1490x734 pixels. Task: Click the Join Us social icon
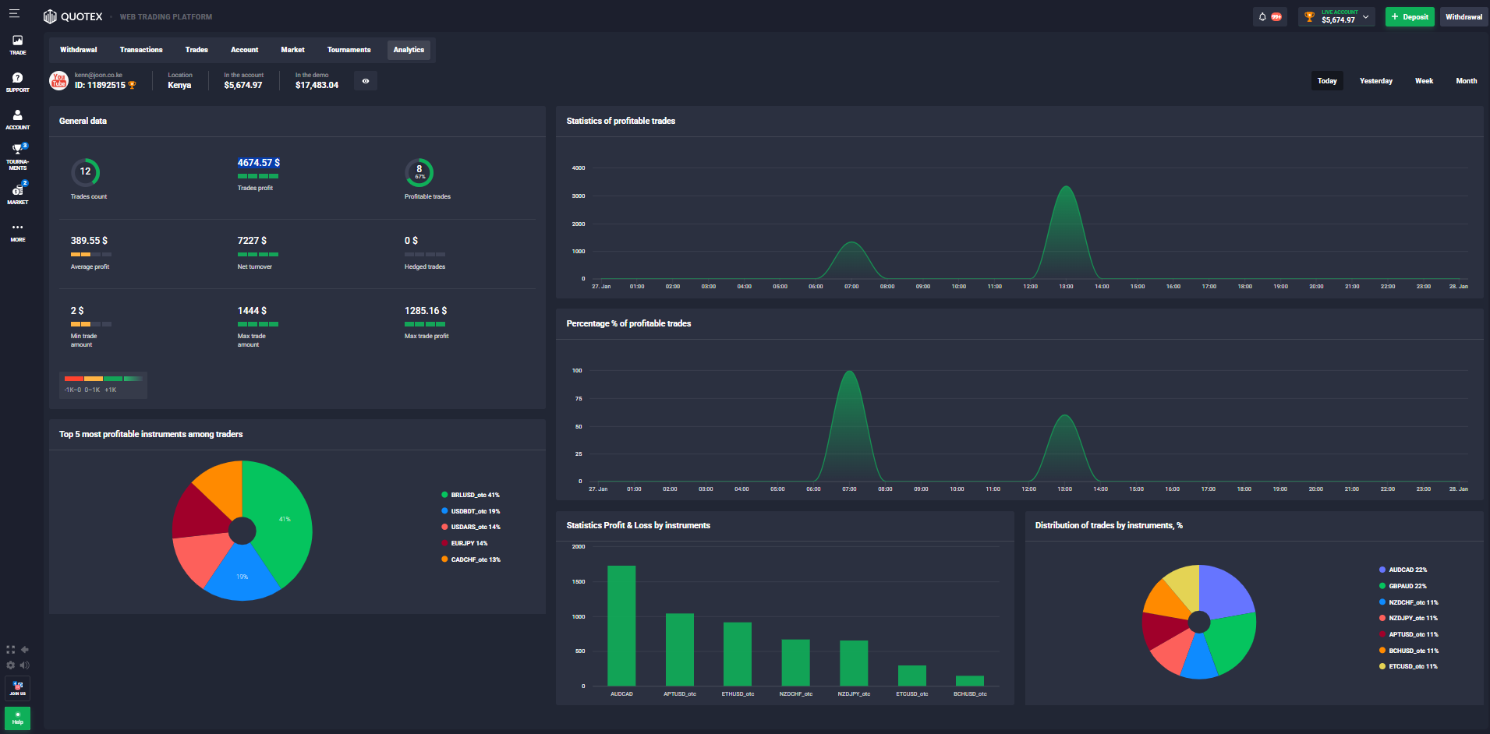pyautogui.click(x=17, y=688)
